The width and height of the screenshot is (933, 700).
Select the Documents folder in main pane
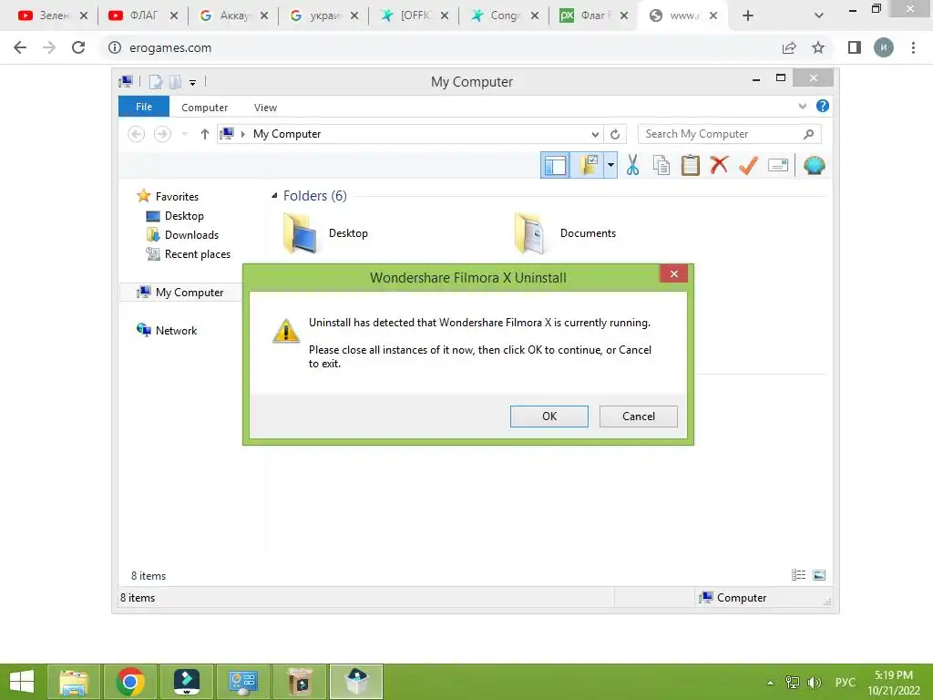pyautogui.click(x=565, y=232)
